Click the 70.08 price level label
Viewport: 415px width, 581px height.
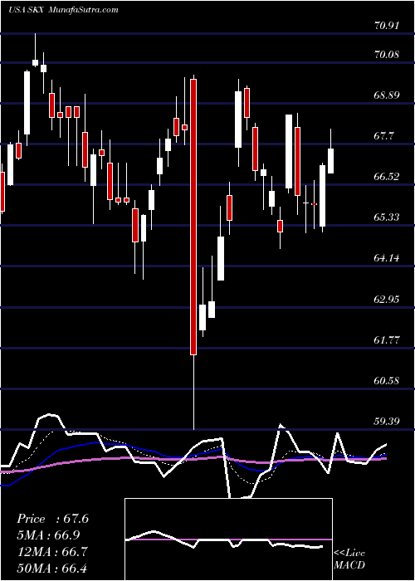pyautogui.click(x=387, y=56)
